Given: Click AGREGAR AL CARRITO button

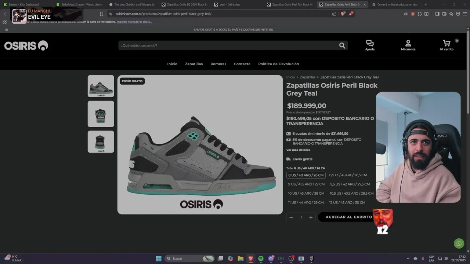Looking at the screenshot, I should click(349, 217).
